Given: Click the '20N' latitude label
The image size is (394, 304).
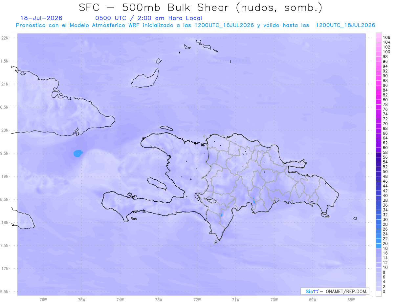Looking at the screenshot, I should pyautogui.click(x=5, y=130).
